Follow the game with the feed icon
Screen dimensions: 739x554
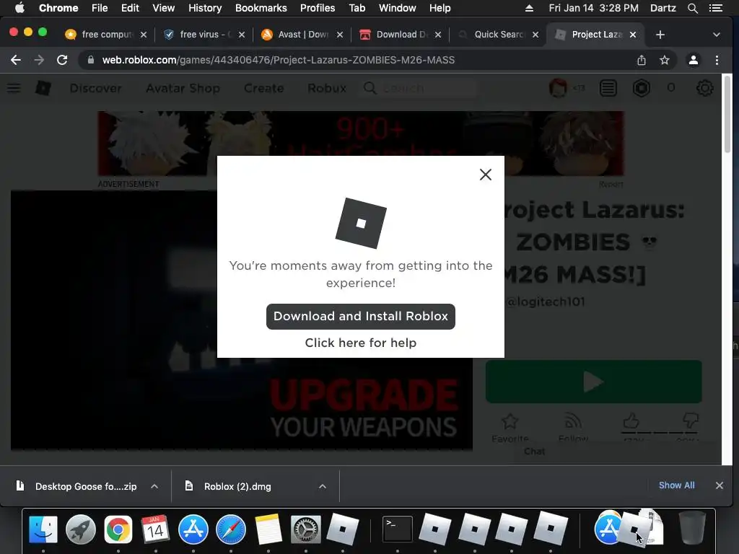pyautogui.click(x=573, y=421)
